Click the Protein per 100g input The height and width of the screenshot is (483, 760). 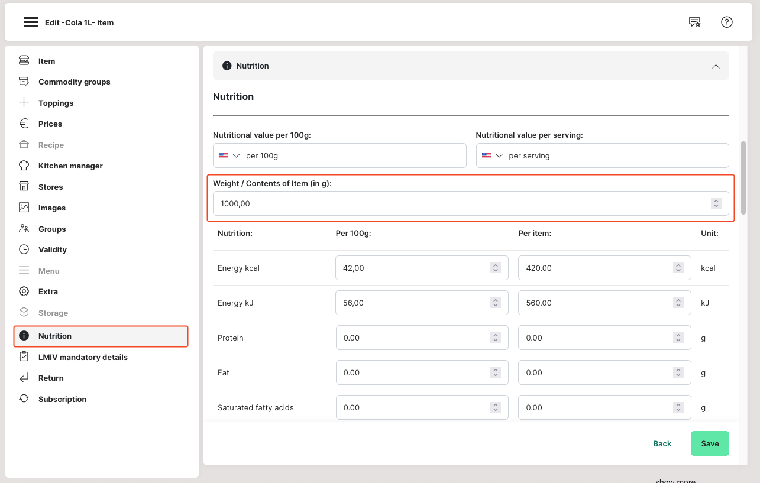point(422,338)
